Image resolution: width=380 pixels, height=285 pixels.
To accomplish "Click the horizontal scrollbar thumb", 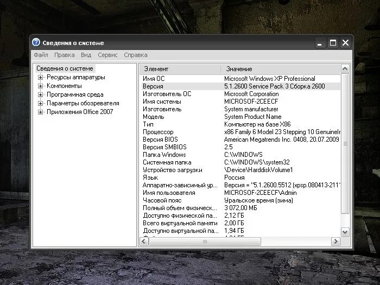I will tap(205, 242).
